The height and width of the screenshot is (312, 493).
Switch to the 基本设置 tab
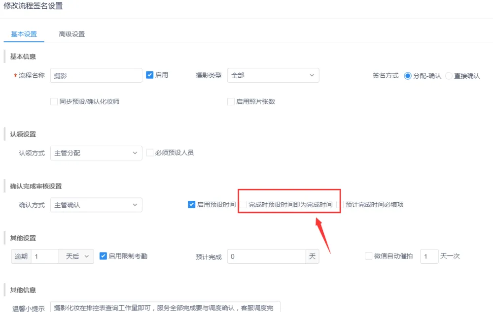(24, 34)
